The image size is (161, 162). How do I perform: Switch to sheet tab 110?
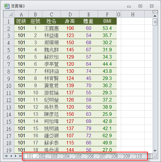[x=139, y=156]
